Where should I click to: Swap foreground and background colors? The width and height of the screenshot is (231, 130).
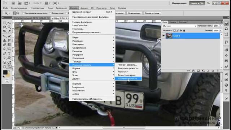[x=9, y=71]
